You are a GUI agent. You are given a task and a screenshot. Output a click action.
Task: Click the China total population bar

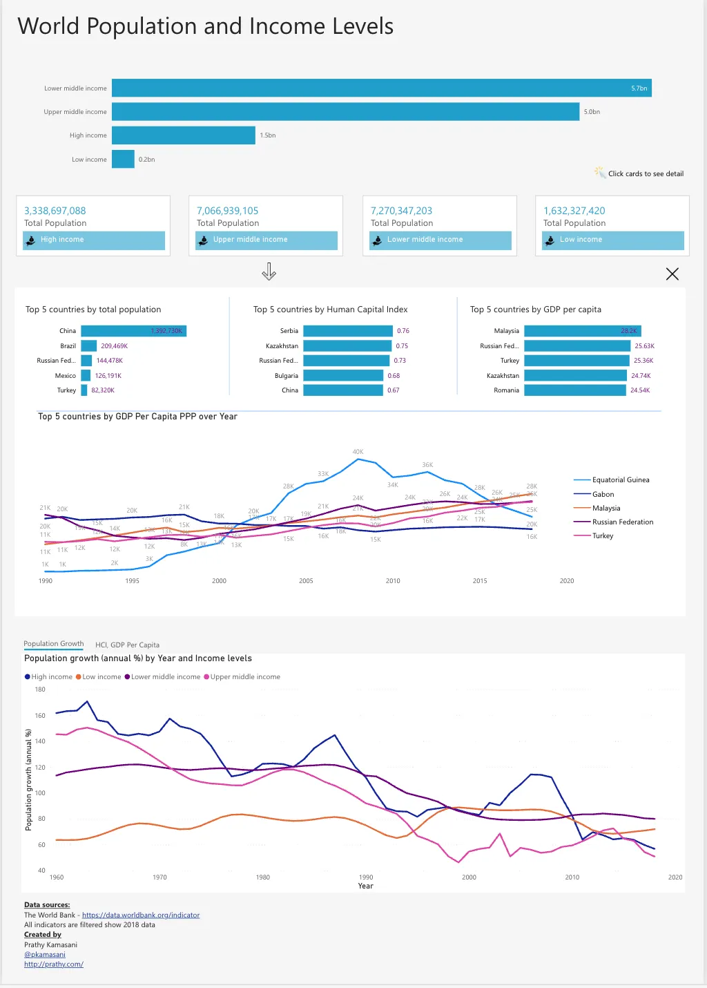(134, 331)
